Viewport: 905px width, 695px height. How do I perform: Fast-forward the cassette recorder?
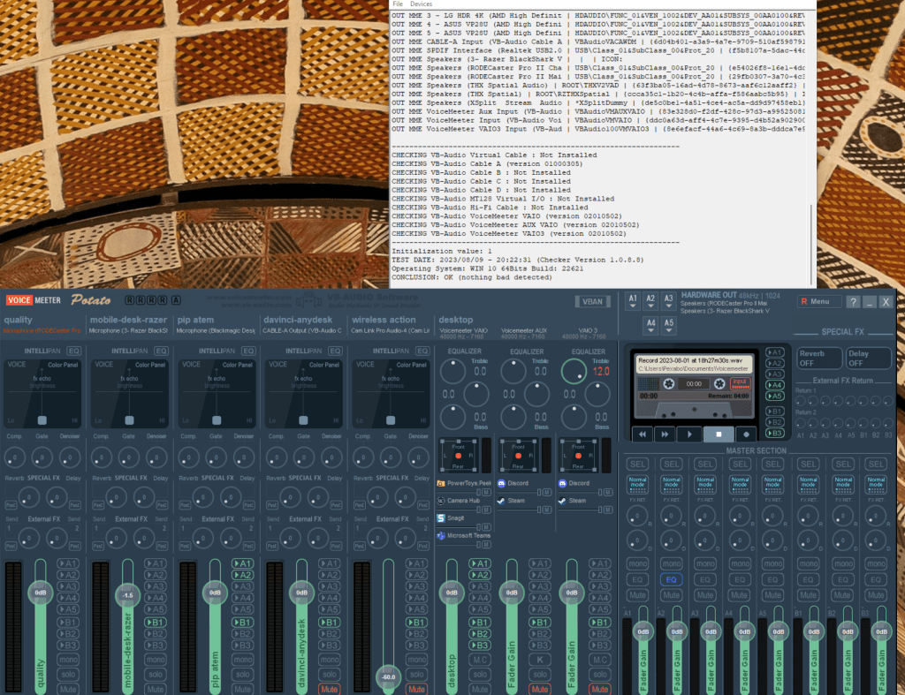pyautogui.click(x=665, y=434)
